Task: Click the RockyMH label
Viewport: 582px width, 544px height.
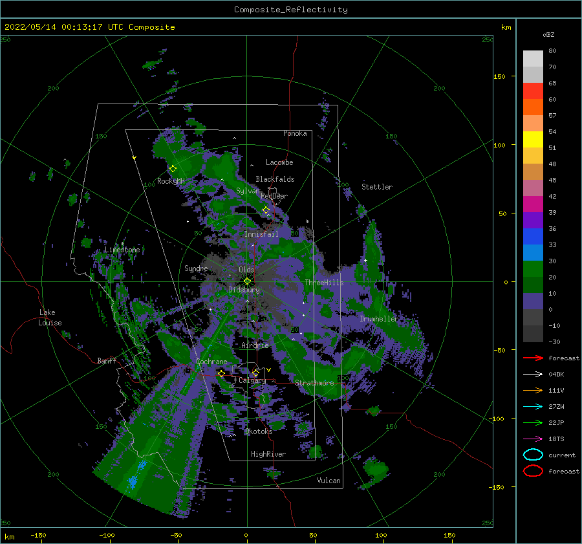Action: pyautogui.click(x=171, y=181)
